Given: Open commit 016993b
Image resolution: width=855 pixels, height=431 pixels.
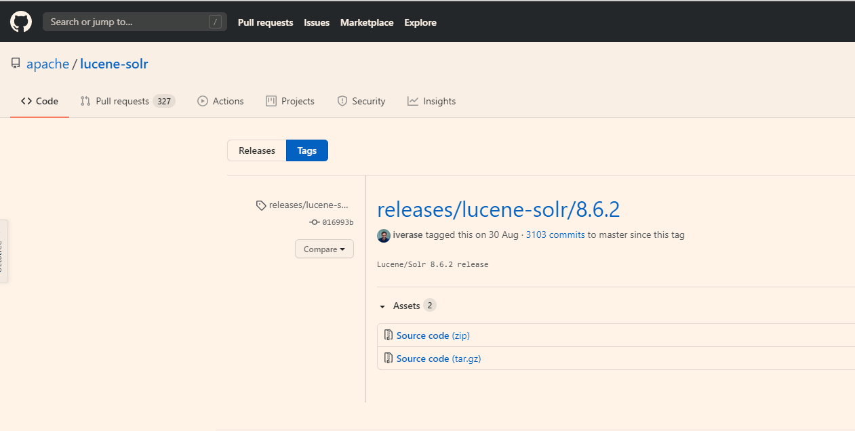Looking at the screenshot, I should pyautogui.click(x=337, y=222).
